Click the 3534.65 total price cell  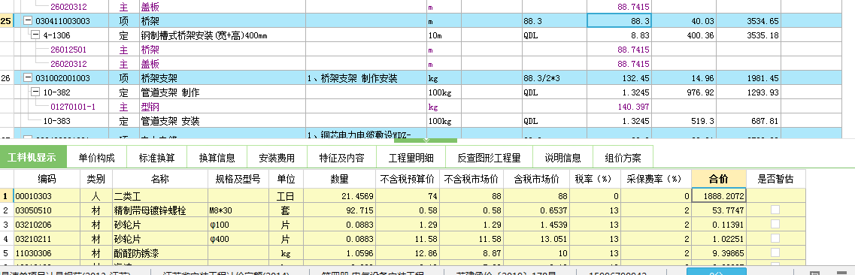pyautogui.click(x=749, y=21)
